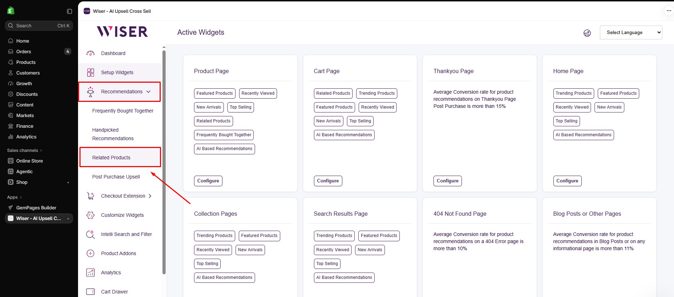Open the three-dot more options menu
674x297 pixels.
tap(669, 11)
